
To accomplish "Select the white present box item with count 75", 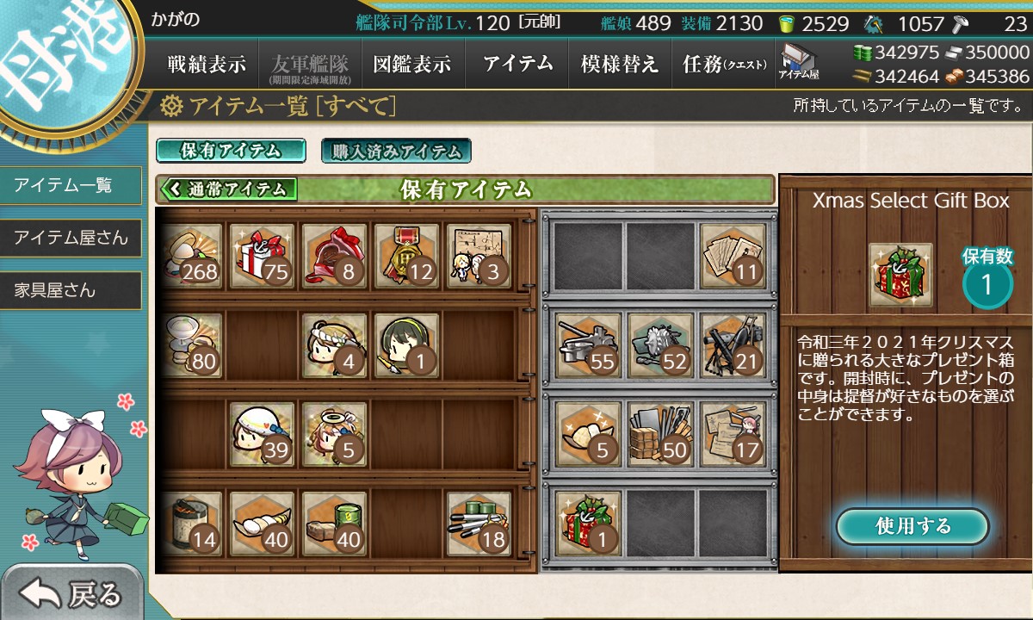I will pyautogui.click(x=263, y=256).
